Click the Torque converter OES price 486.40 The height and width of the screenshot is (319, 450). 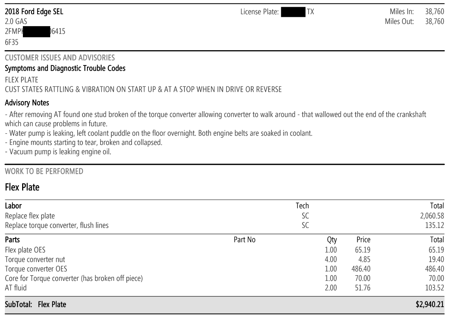361,269
